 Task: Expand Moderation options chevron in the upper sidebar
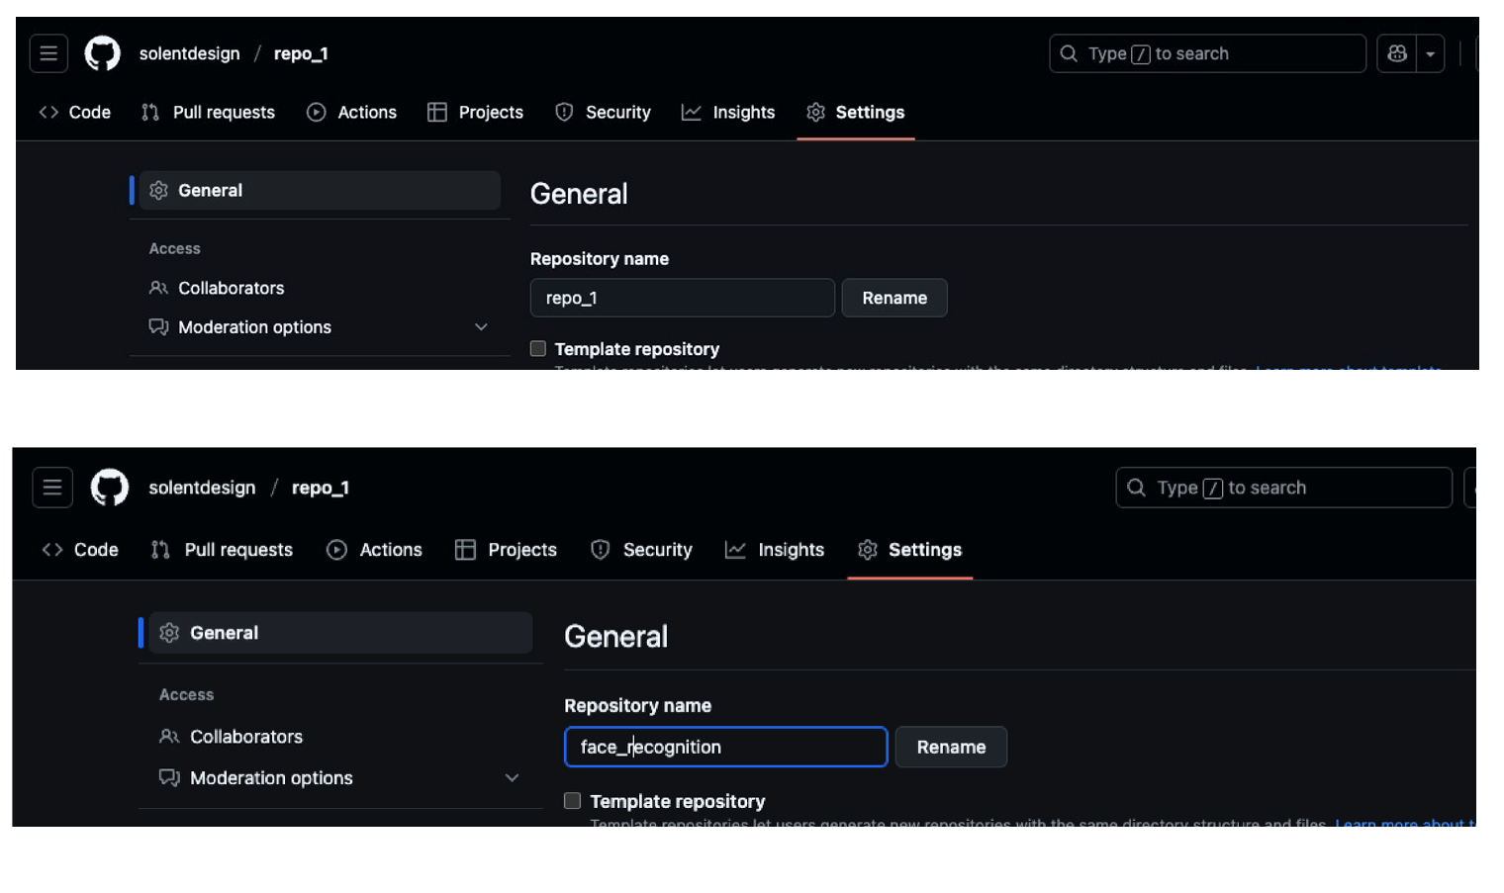pos(481,327)
